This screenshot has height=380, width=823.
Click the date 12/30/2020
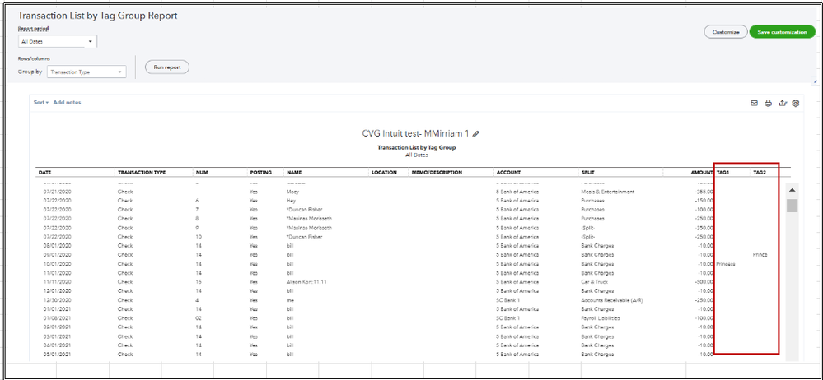[55, 300]
